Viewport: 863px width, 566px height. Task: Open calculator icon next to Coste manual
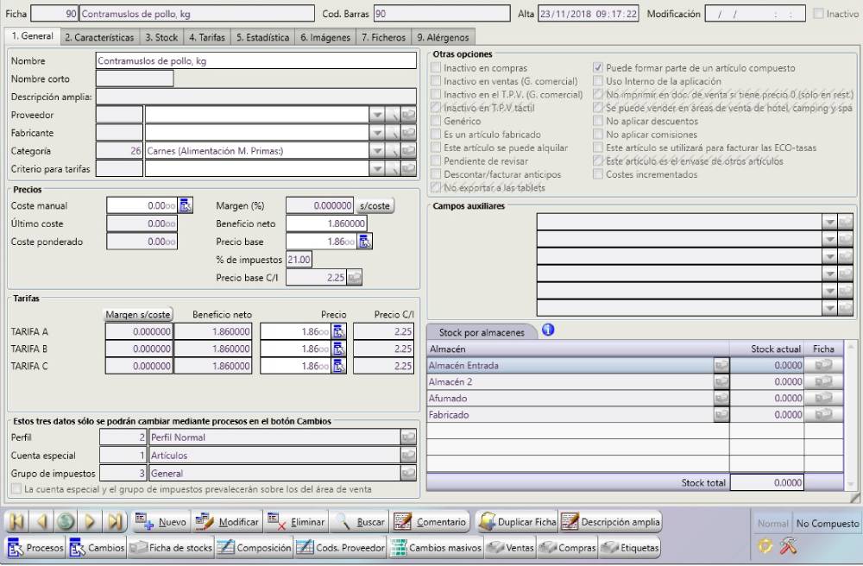click(x=186, y=204)
